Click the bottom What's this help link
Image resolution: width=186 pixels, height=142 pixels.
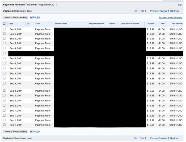click(35, 131)
